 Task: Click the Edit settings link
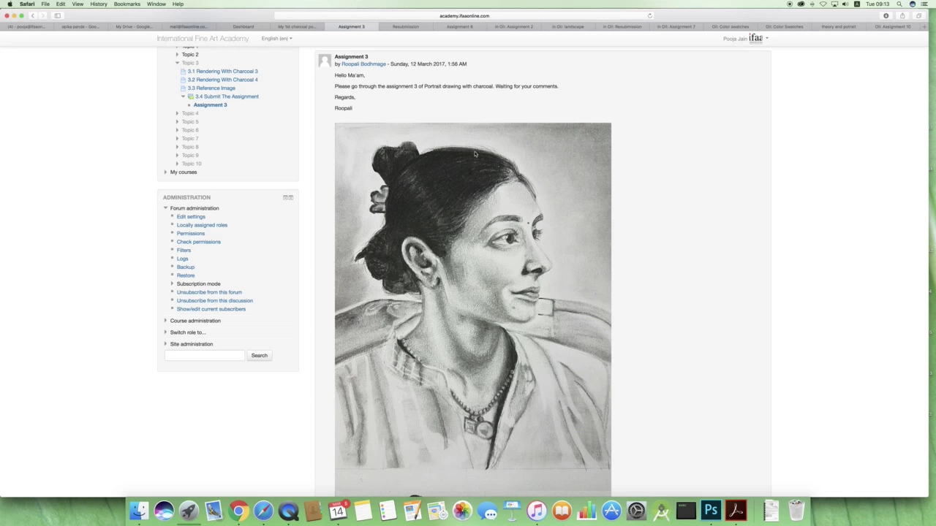[x=191, y=217]
